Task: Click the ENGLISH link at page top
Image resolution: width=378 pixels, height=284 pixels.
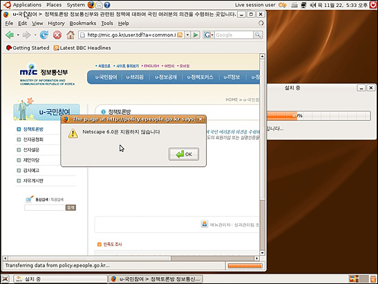Action: tap(151, 66)
